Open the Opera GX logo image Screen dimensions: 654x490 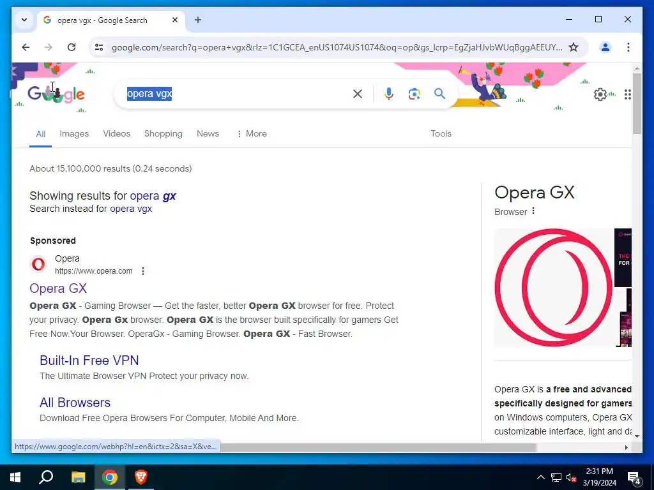pos(554,288)
